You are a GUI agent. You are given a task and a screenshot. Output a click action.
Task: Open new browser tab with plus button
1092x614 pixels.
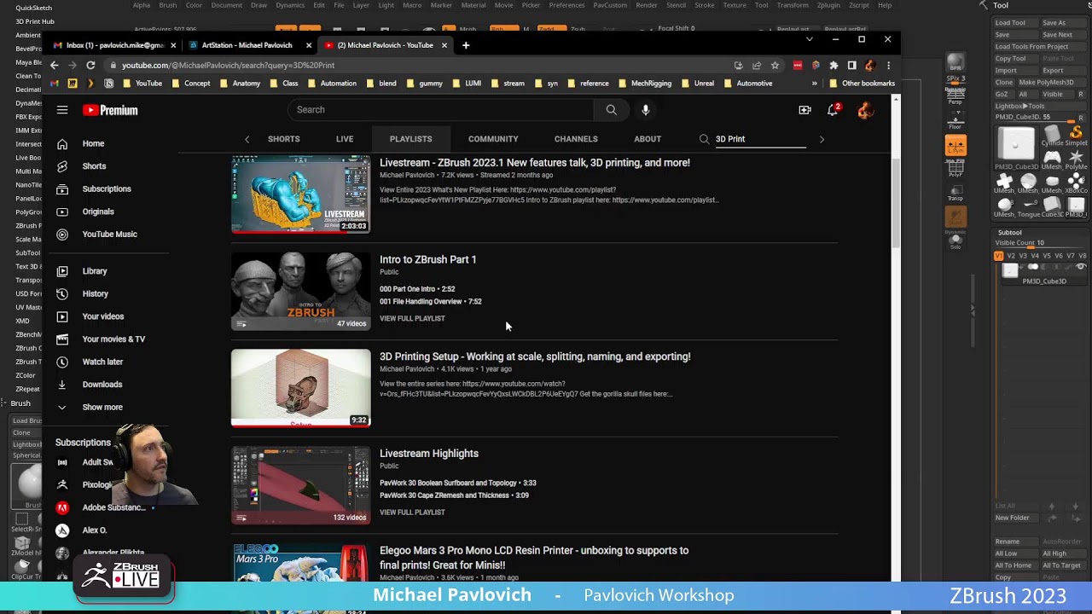point(466,45)
